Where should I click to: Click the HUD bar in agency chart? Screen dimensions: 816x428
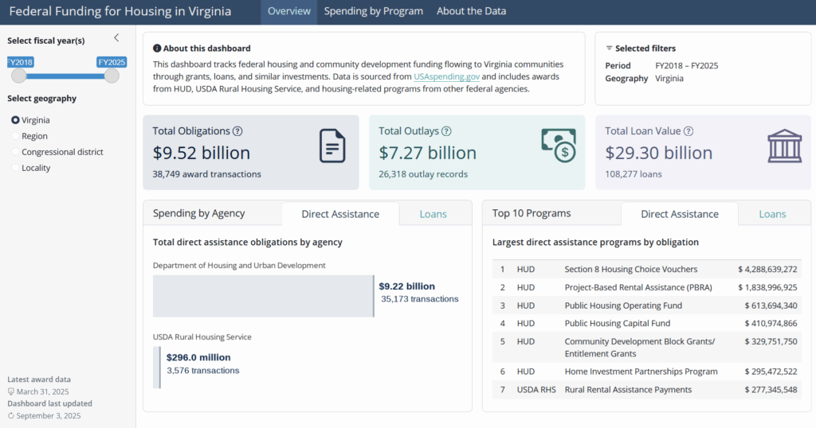pyautogui.click(x=263, y=296)
